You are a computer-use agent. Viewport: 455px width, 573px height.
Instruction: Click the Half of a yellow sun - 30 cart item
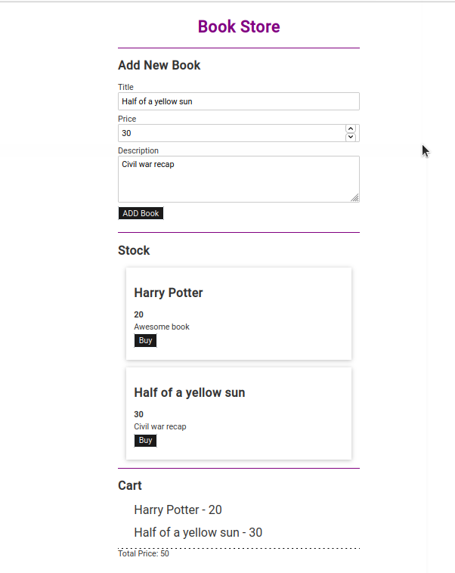(x=198, y=532)
